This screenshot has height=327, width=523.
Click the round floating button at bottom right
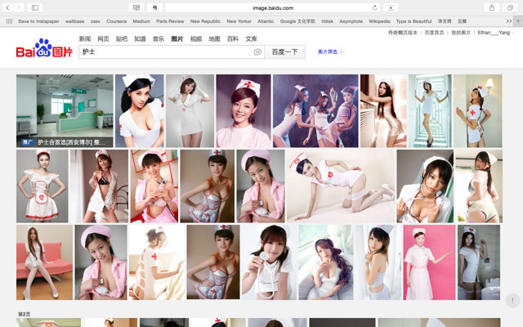click(x=512, y=301)
